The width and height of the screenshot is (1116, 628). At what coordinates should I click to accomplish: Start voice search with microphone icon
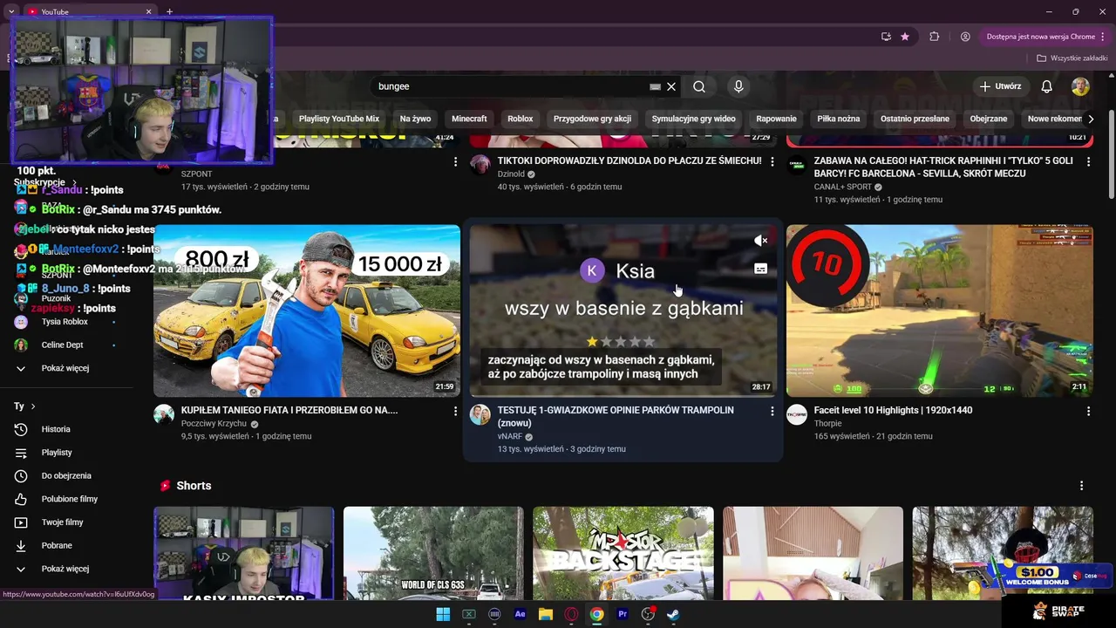(x=738, y=86)
